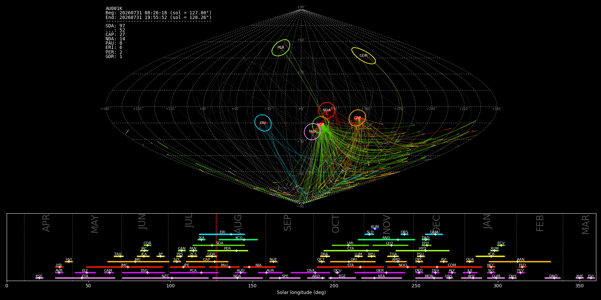Click the CAP: 27 legend entry
The image size is (601, 300).
(x=115, y=34)
